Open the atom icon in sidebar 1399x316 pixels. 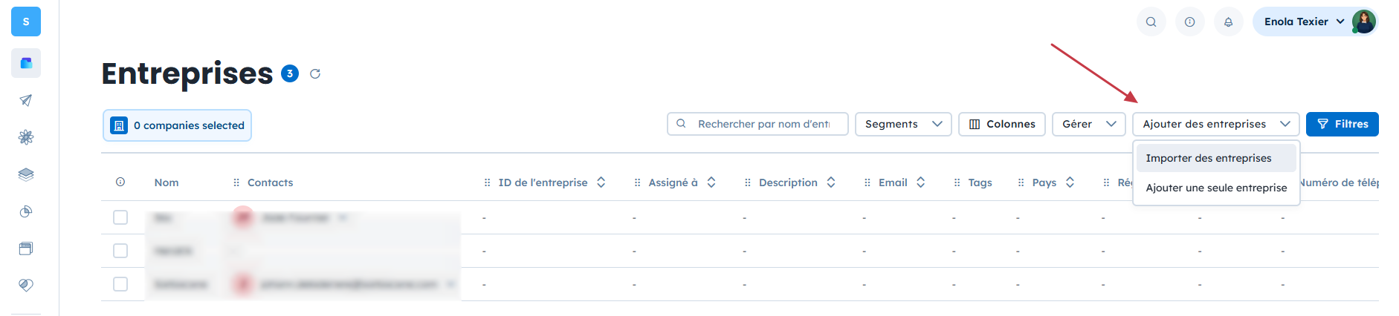26,137
